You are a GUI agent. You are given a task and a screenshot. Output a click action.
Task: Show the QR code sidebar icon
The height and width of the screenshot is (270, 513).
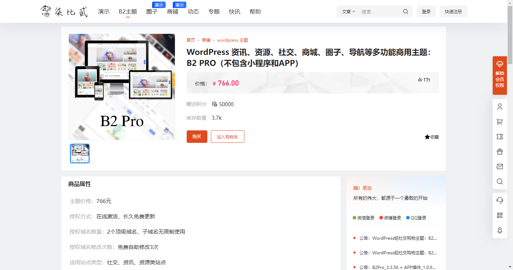click(x=500, y=215)
